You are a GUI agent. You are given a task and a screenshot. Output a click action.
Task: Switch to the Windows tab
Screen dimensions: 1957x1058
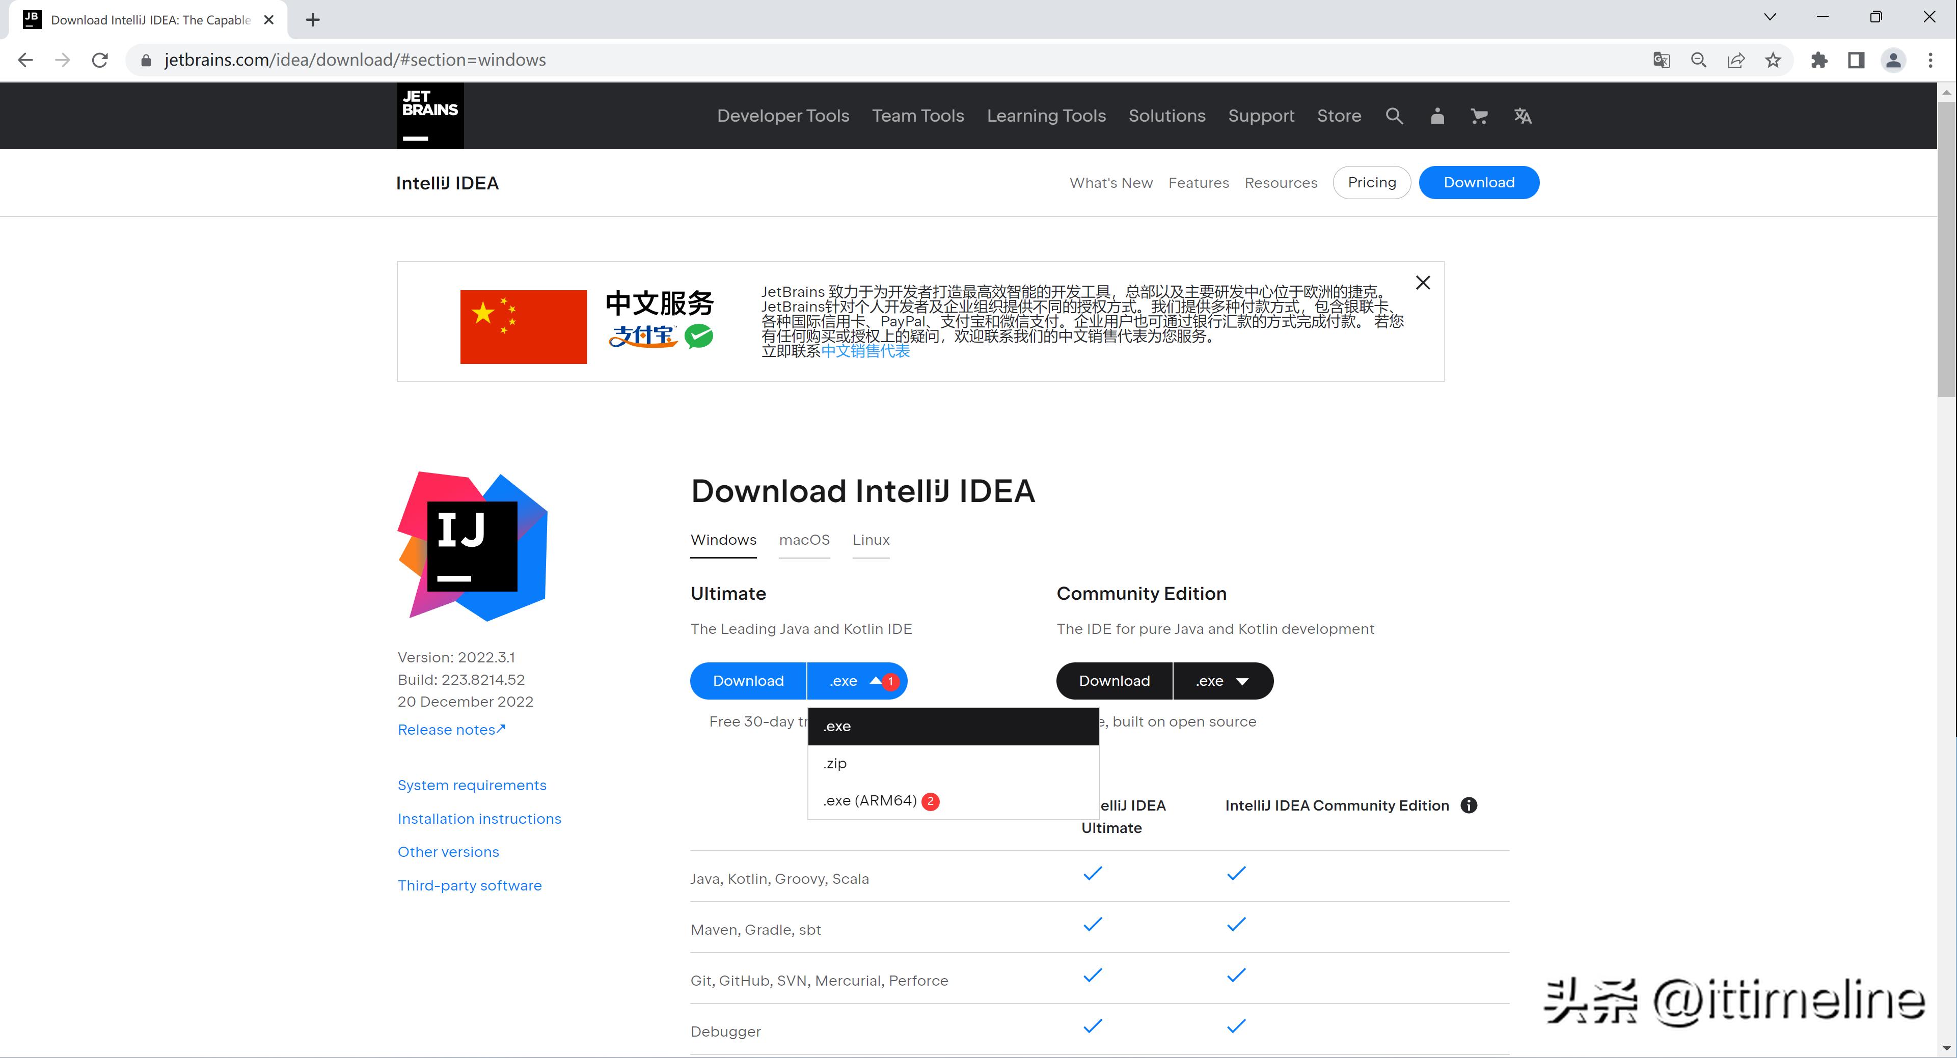coord(723,540)
